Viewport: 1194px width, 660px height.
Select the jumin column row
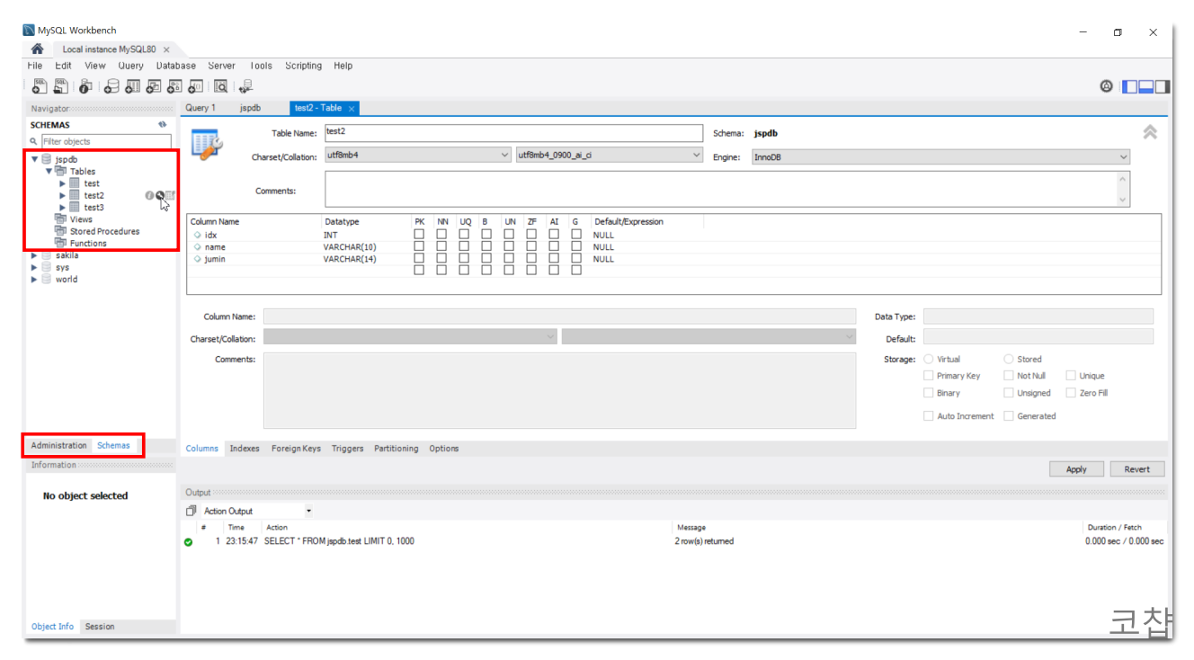(673, 259)
